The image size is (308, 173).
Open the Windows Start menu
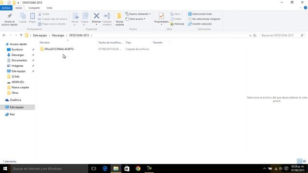click(x=5, y=169)
